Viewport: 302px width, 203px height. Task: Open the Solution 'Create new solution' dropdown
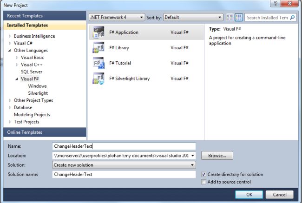point(124,165)
